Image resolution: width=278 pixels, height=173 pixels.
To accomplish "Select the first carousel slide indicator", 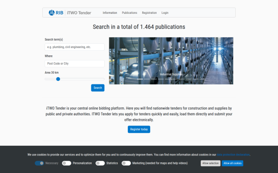I will pos(140,79).
